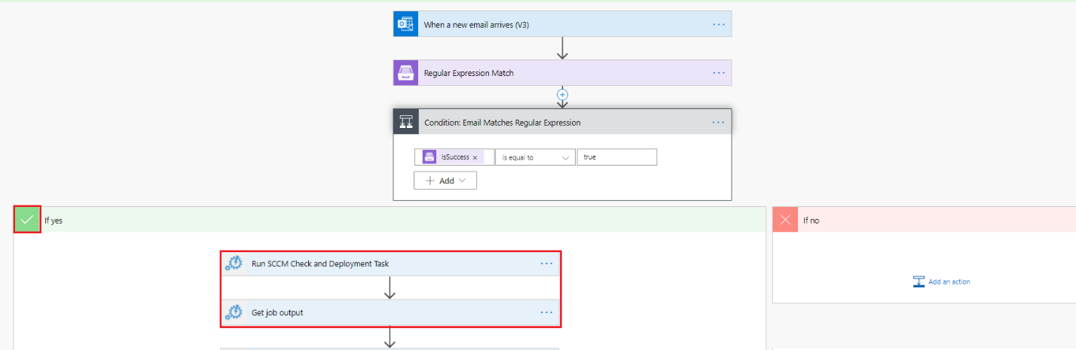Open the 'is equal to' operator dropdown
Image resolution: width=1076 pixels, height=350 pixels.
tap(534, 157)
